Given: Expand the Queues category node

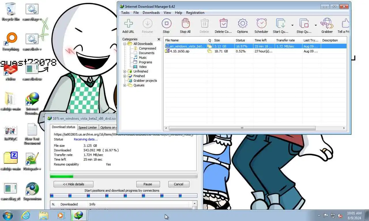Looking at the screenshot, I should click(125, 85).
